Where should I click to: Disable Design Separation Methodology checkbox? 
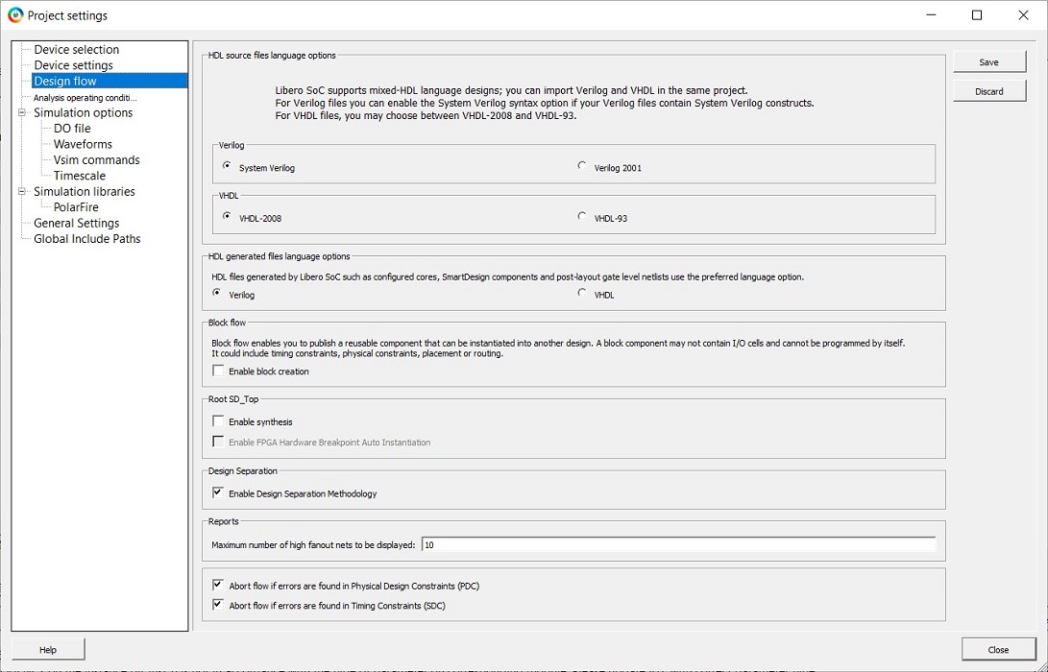tap(219, 493)
